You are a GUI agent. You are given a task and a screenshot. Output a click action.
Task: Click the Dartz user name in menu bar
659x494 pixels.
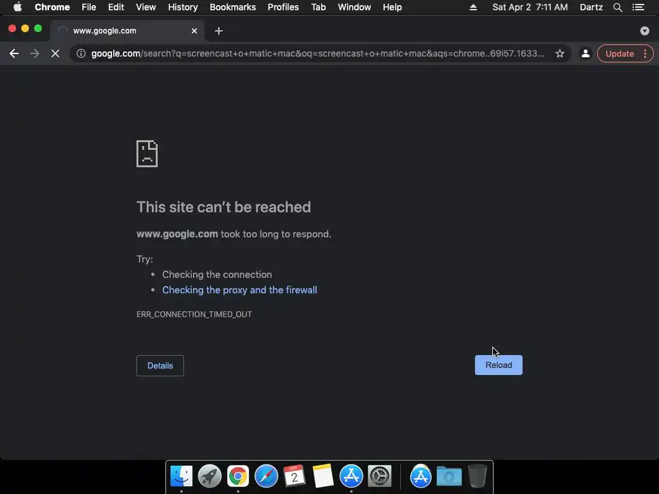591,7
